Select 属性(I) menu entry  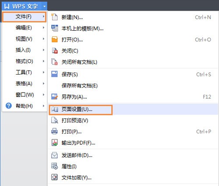133,166
